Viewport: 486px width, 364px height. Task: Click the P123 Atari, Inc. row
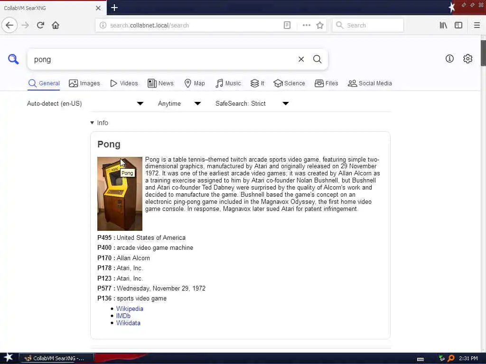tap(120, 278)
